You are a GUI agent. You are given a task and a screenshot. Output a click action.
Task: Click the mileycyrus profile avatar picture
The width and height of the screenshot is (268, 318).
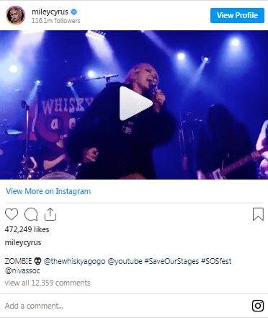click(x=15, y=15)
